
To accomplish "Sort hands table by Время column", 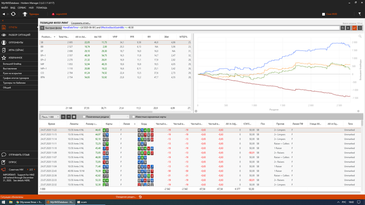I will point(52,124).
